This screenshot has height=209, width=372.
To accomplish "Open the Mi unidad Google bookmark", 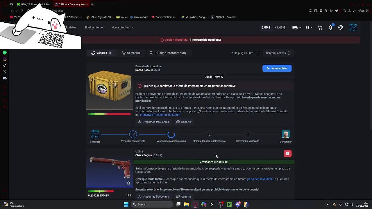I will (x=194, y=17).
